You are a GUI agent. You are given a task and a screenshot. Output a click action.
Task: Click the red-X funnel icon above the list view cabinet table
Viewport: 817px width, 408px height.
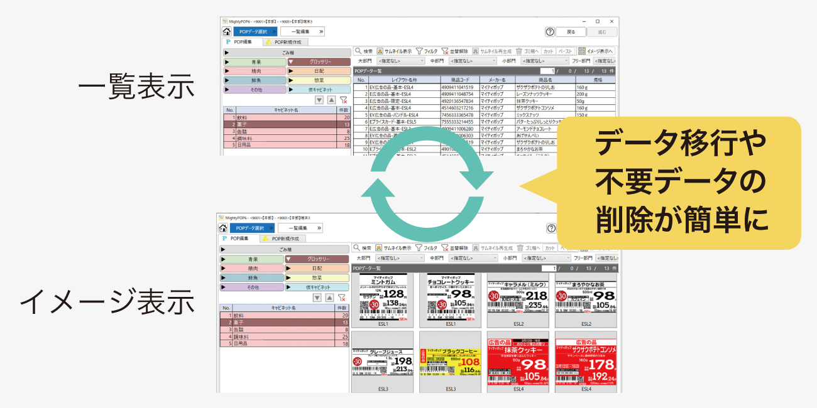coord(343,100)
